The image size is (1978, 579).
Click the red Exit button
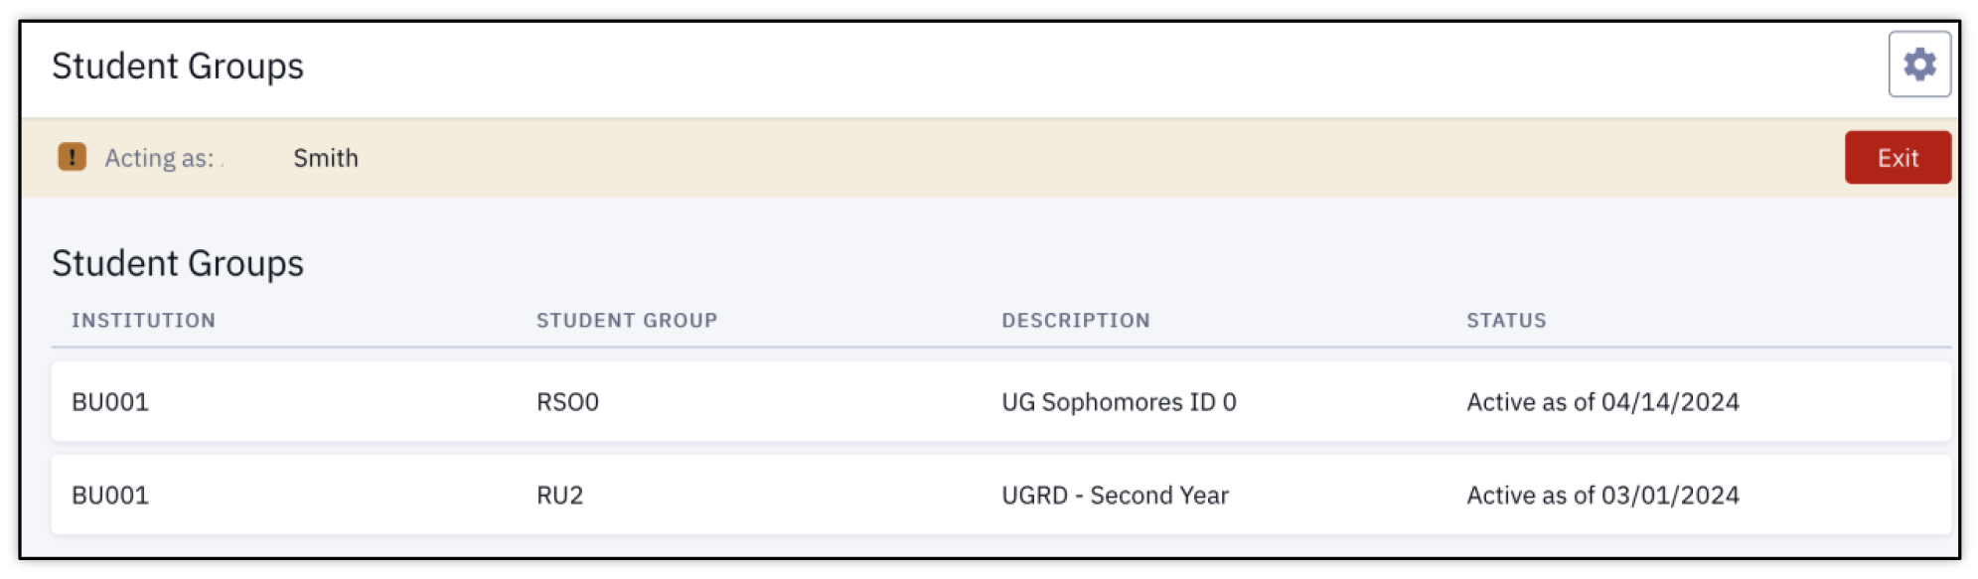point(1898,158)
